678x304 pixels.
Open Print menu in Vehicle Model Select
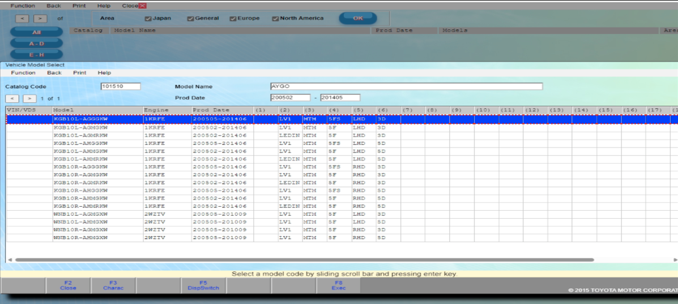(79, 72)
